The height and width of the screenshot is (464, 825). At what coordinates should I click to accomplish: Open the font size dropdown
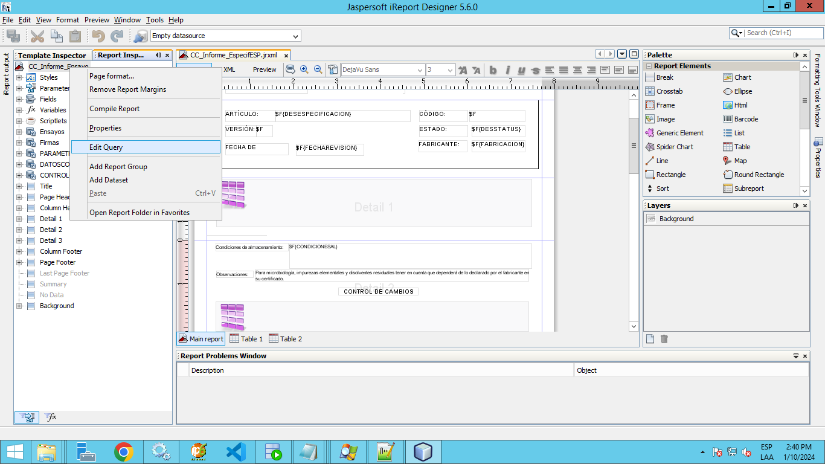(450, 70)
